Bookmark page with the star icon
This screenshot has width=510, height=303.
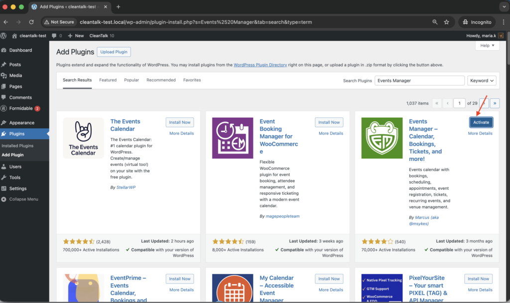point(446,22)
